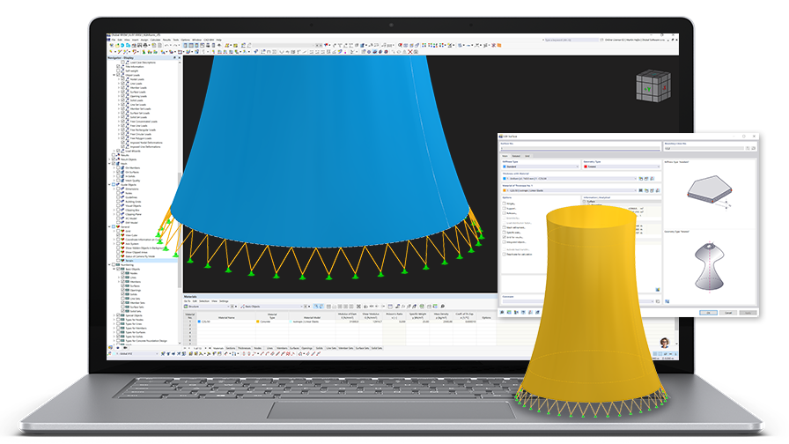
Task: Click the delete X icon in Materials toolbar
Action: (x=358, y=306)
